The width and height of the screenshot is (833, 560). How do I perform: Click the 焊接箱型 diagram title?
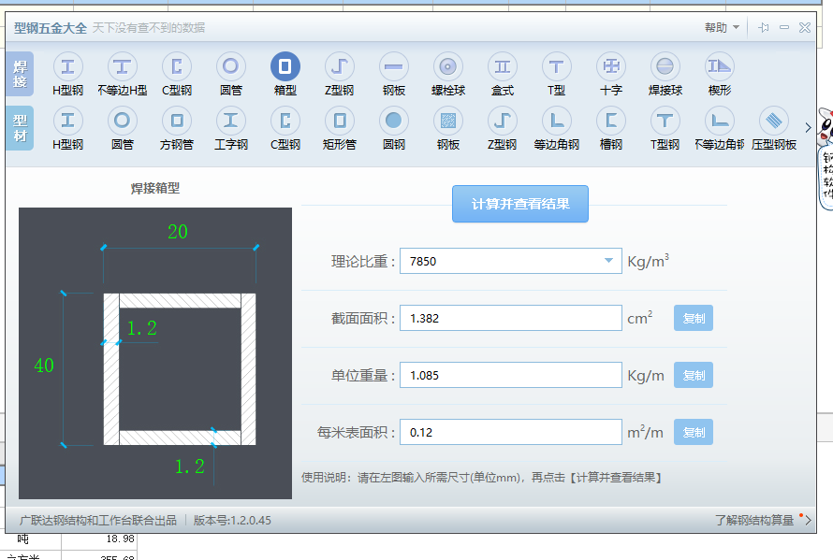[155, 188]
